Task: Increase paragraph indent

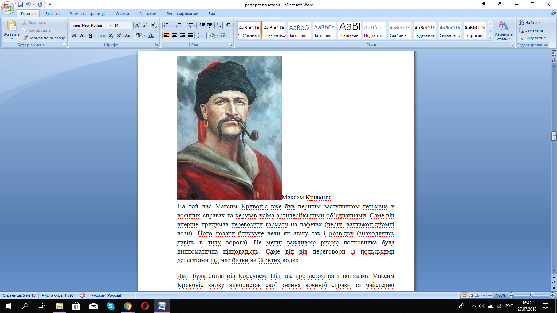Action: coord(210,25)
